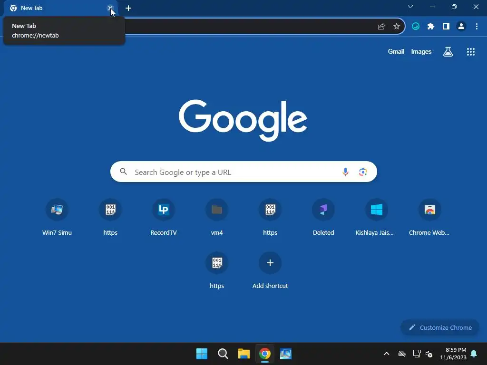Image resolution: width=487 pixels, height=365 pixels.
Task: Select the New Tab tab
Action: tap(60, 9)
